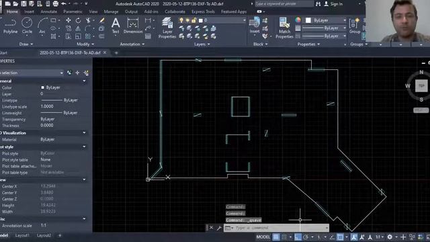Open Layer Properties manager

(x=167, y=28)
